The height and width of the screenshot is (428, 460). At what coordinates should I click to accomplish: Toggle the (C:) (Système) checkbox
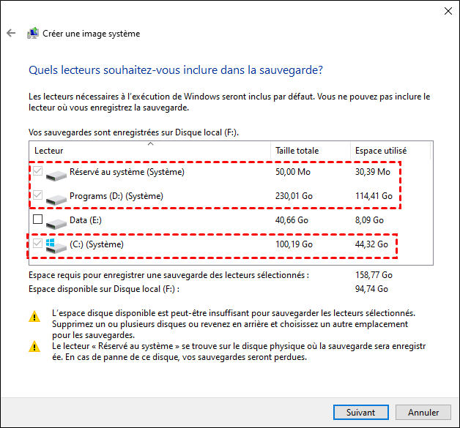37,244
